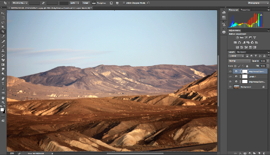
Task: Open the Photography workspace dropdown
Action: tap(258, 3)
